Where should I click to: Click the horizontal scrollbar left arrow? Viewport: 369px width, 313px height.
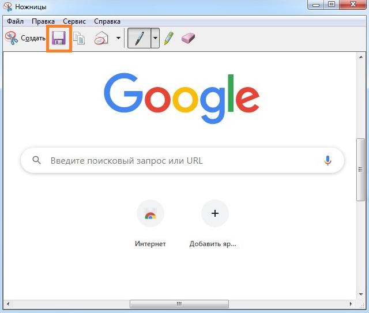click(8, 304)
